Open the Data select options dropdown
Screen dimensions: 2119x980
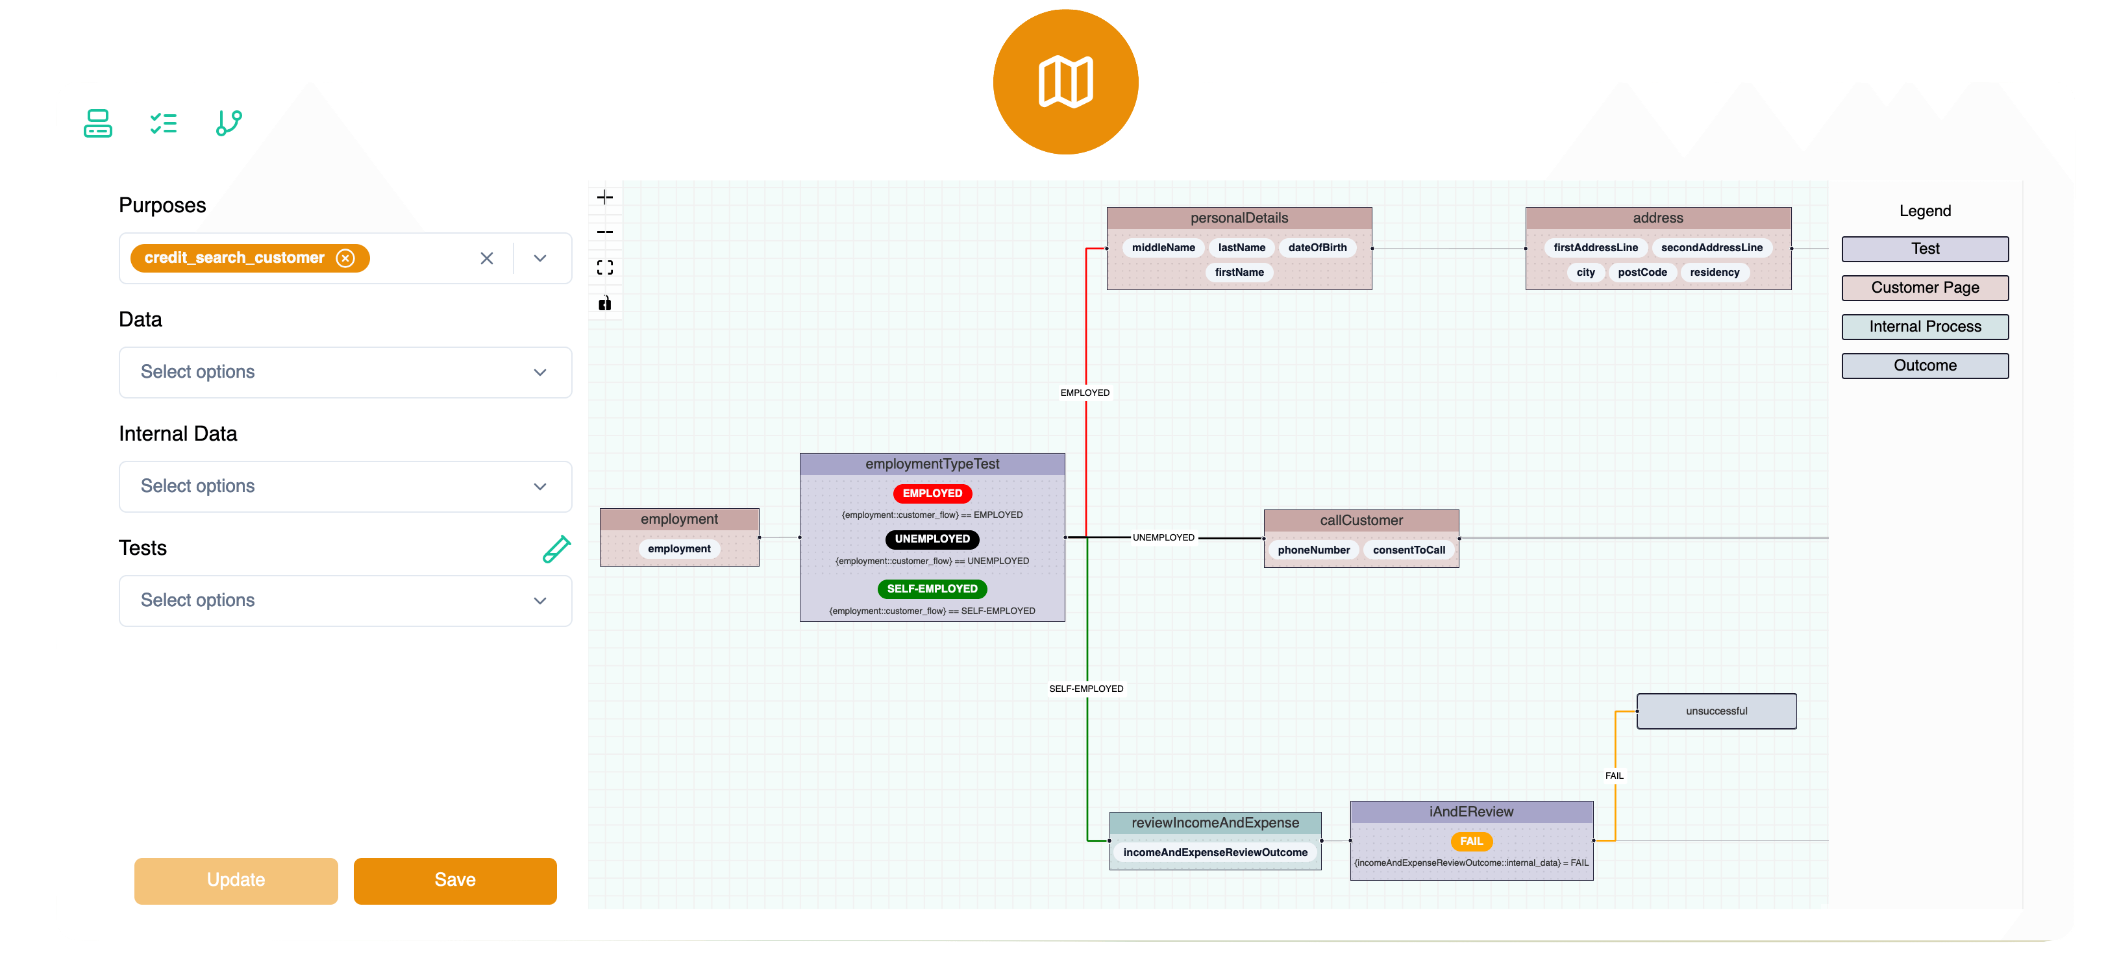pos(345,373)
